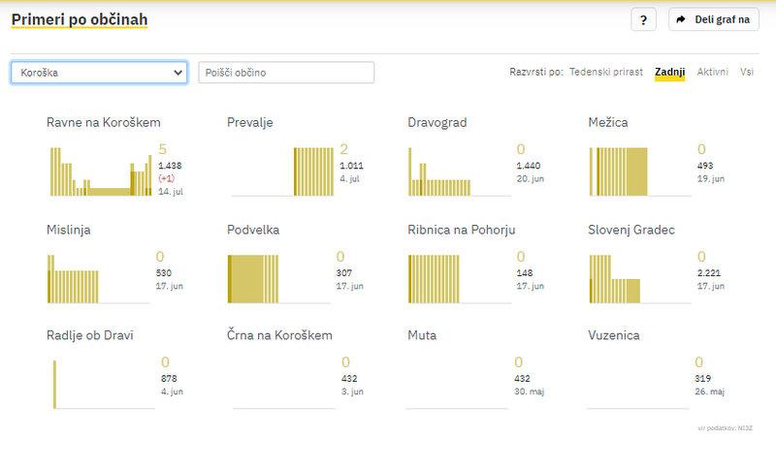Click the Poišči občino search field
776x468 pixels.
(286, 73)
